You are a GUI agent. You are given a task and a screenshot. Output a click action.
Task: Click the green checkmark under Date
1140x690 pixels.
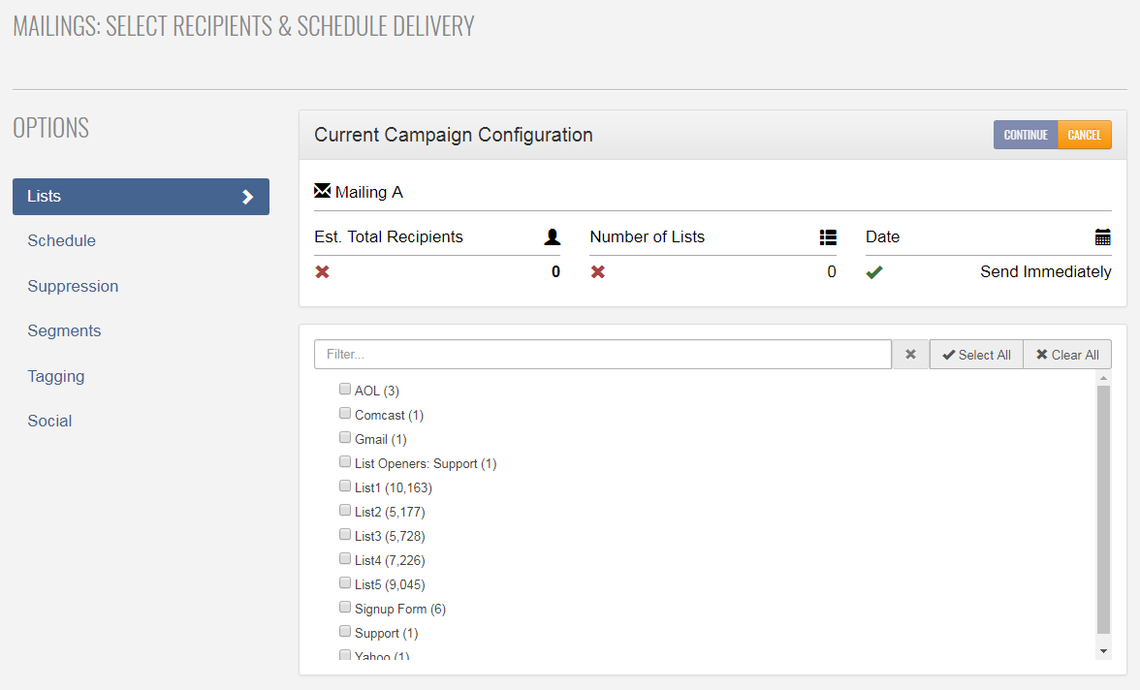coord(874,272)
